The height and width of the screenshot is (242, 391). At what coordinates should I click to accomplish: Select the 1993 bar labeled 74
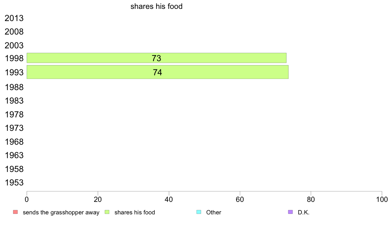pyautogui.click(x=158, y=72)
